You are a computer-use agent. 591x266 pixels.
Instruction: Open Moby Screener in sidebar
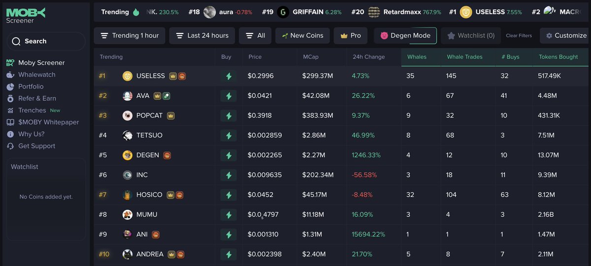(41, 63)
